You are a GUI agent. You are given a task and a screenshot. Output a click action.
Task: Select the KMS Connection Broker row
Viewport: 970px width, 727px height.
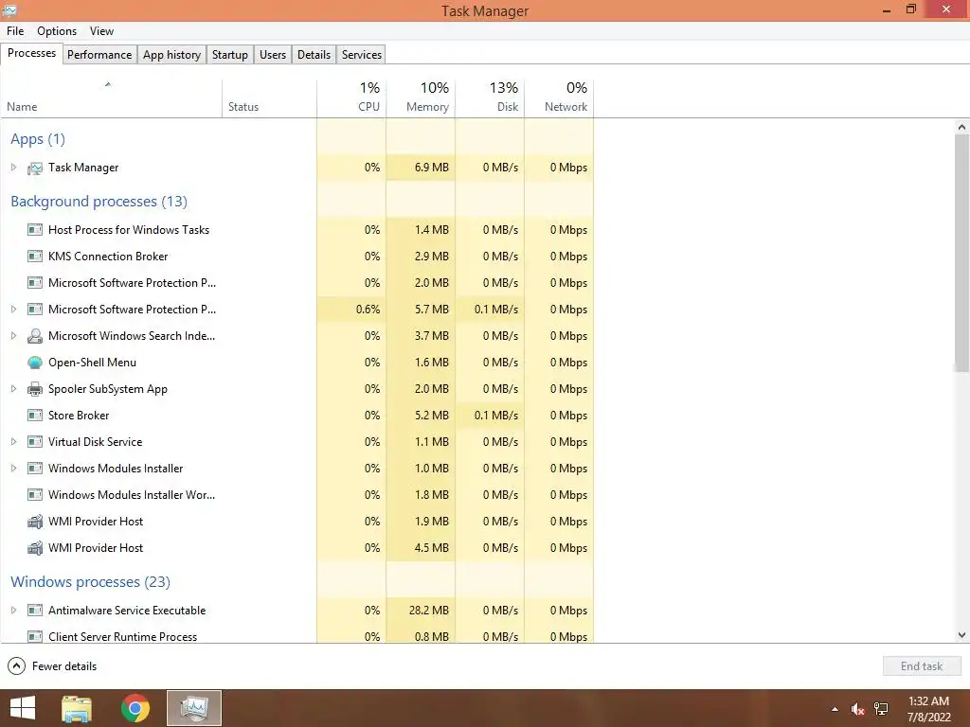click(x=296, y=257)
